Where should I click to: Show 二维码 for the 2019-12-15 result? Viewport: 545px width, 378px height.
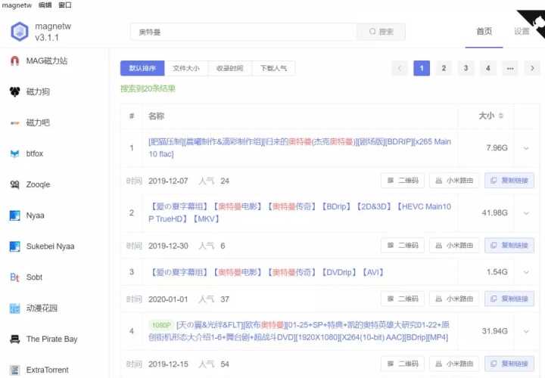[403, 364]
